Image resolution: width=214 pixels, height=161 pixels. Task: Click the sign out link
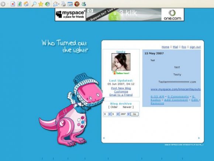click(x=195, y=47)
